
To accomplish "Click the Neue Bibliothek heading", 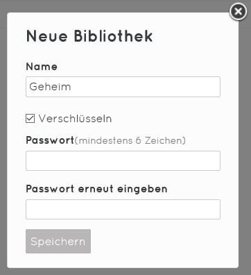I will (x=89, y=36).
